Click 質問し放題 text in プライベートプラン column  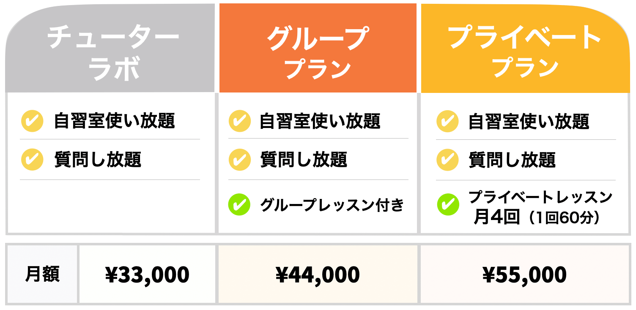pyautogui.click(x=512, y=160)
